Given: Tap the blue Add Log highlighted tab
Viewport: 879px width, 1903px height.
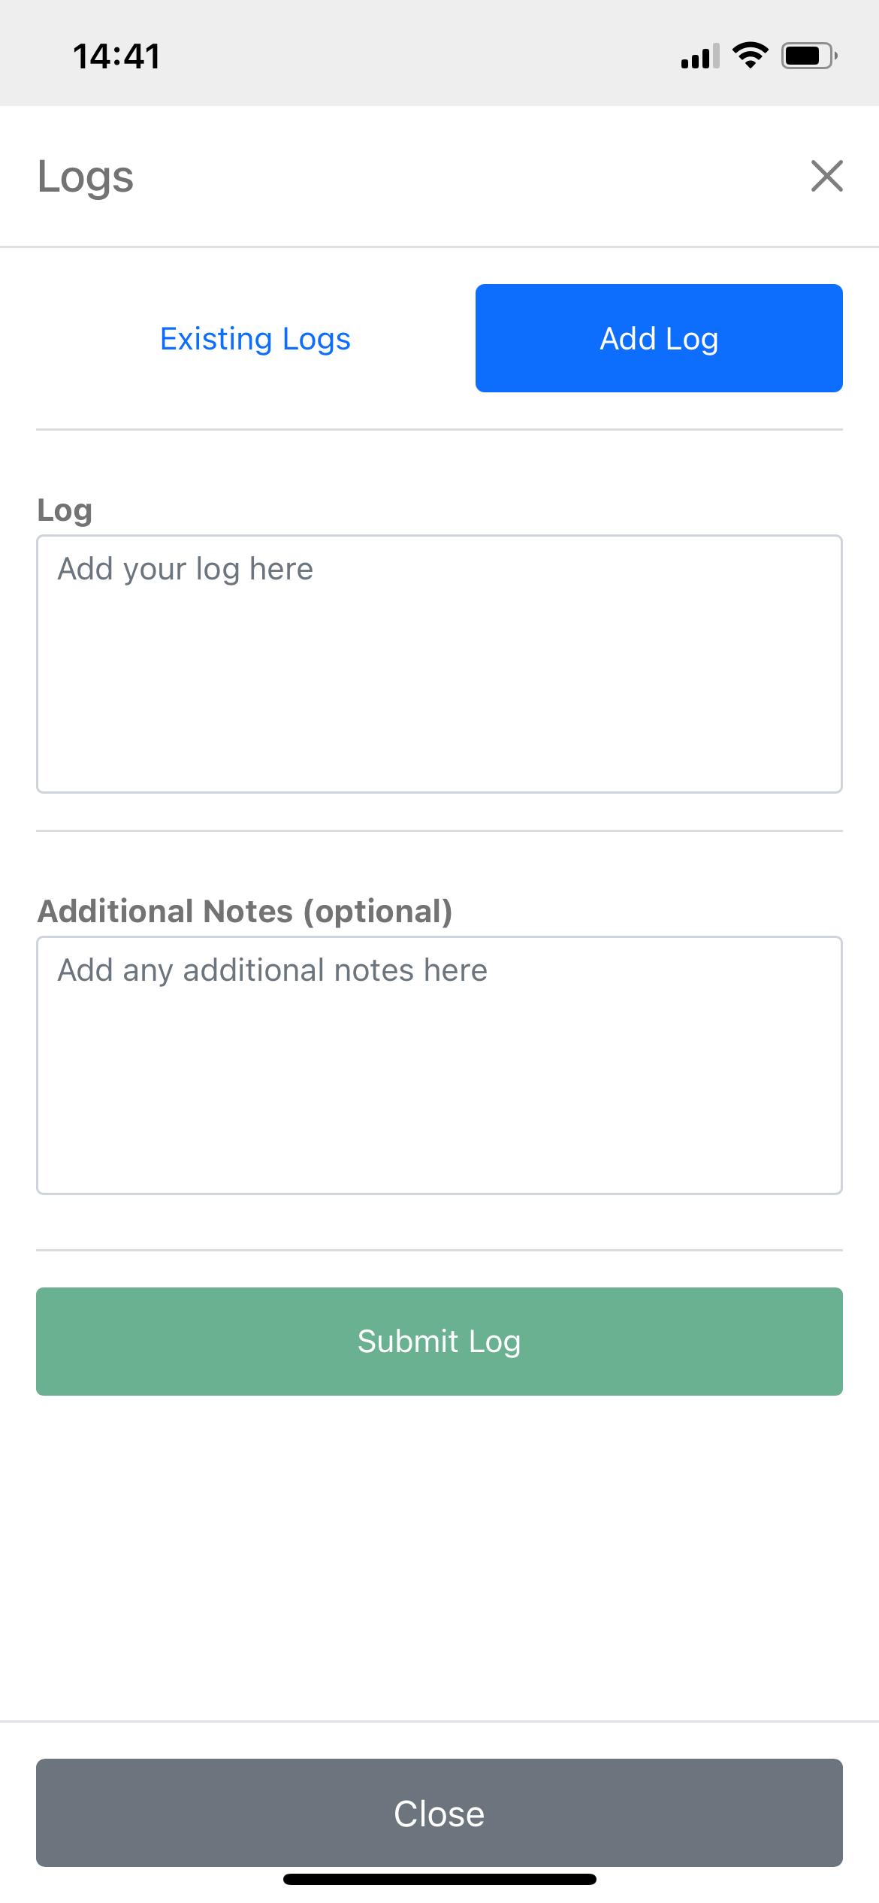Looking at the screenshot, I should [658, 338].
